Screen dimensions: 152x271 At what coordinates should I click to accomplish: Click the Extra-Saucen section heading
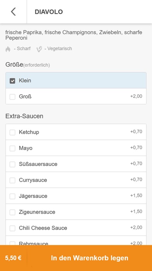pos(24,116)
